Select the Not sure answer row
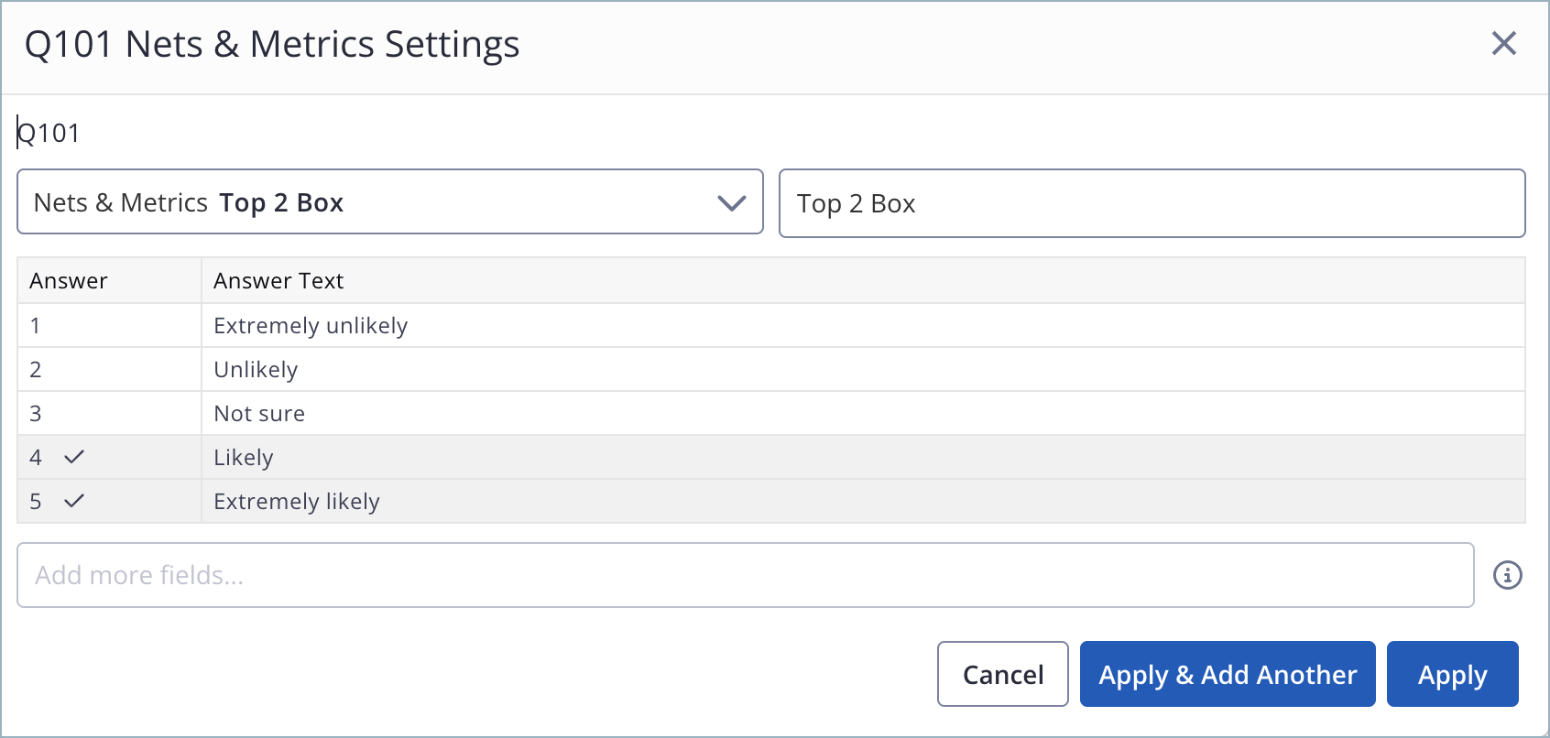 (x=259, y=414)
